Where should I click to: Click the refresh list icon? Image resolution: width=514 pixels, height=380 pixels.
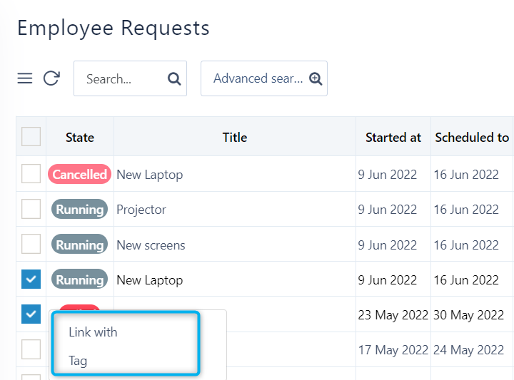click(x=51, y=78)
